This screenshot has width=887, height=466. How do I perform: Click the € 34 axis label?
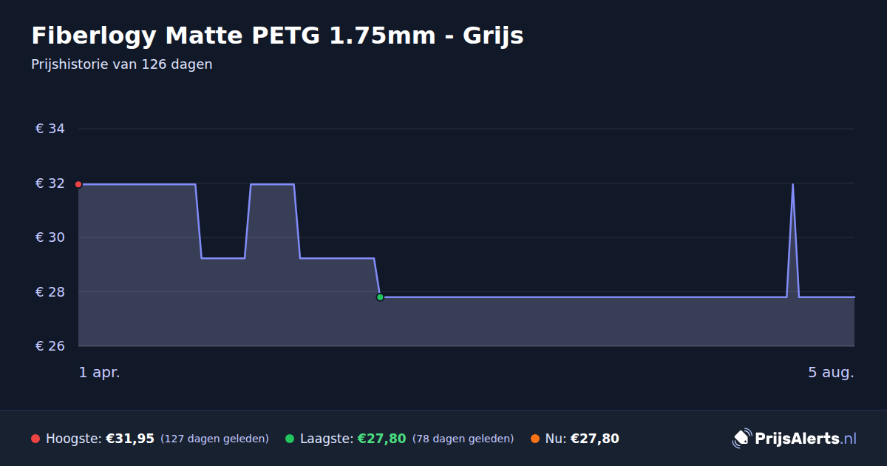(x=50, y=129)
